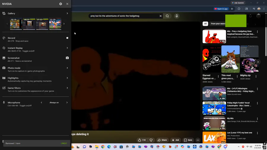Expand the Highlights options
Viewport: 267px width, 150px height.
tap(67, 78)
